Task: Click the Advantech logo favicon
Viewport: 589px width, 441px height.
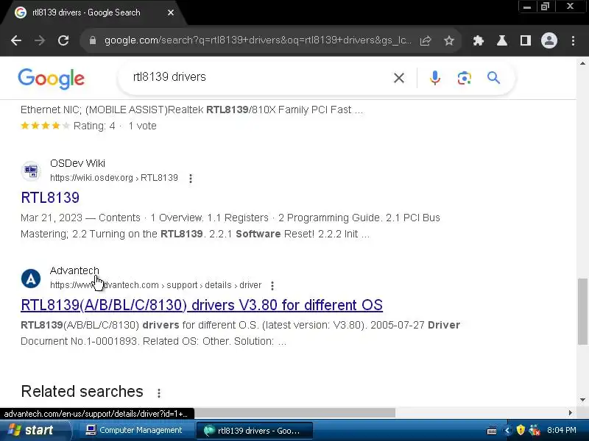Action: pyautogui.click(x=31, y=279)
